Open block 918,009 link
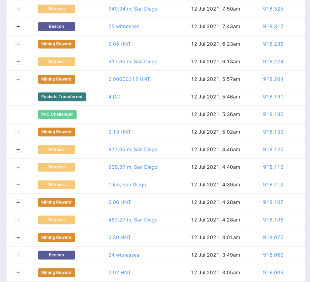Viewport: 310px width, 282px height. click(273, 273)
